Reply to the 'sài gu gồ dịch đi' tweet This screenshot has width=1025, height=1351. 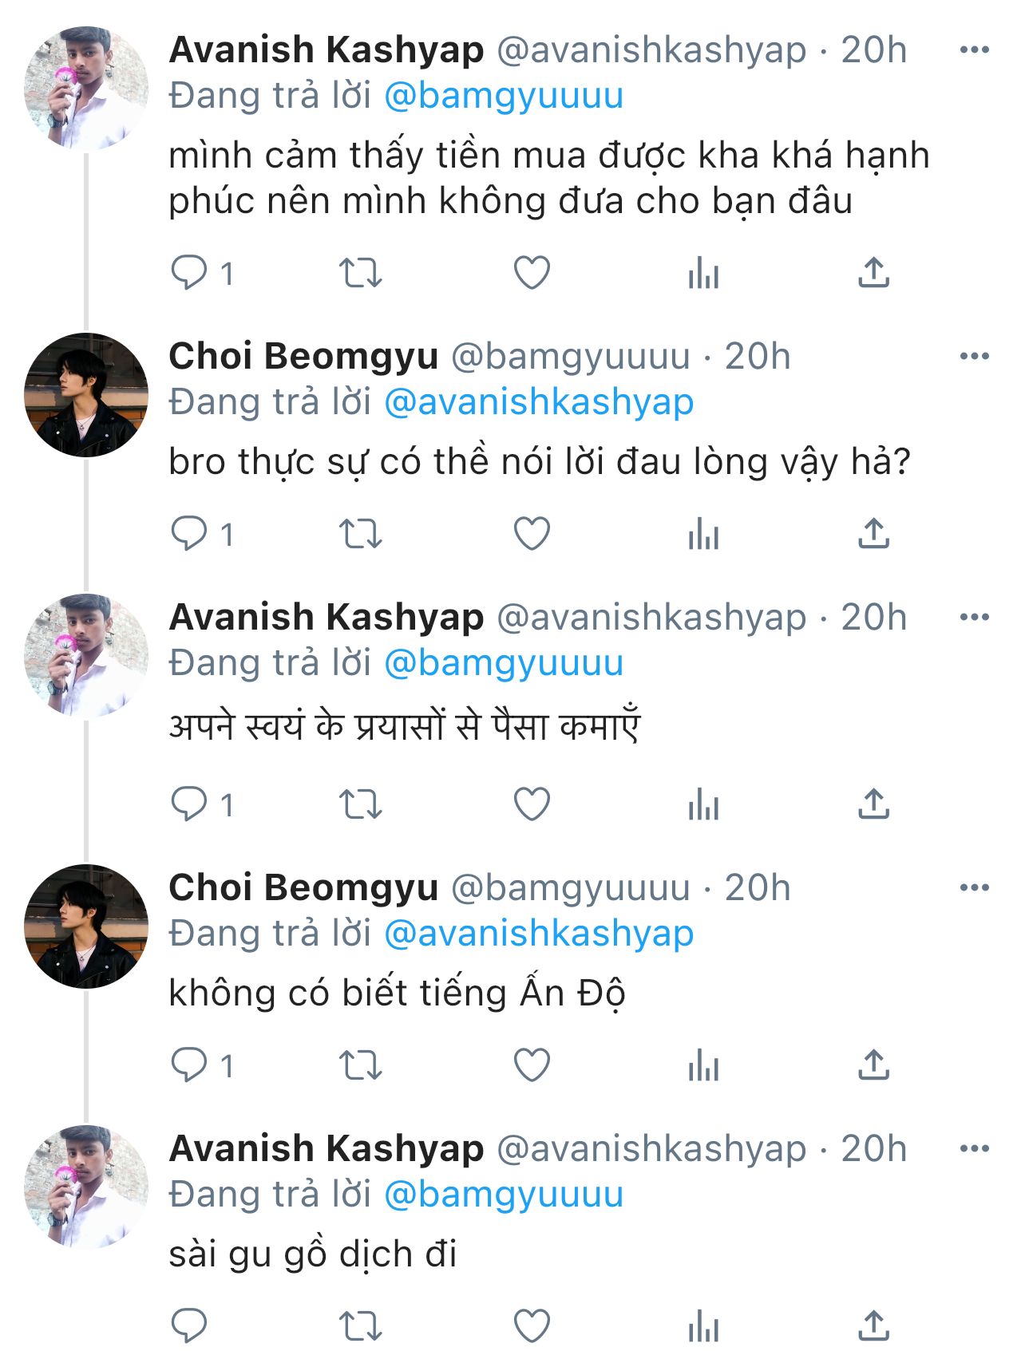(x=189, y=1326)
